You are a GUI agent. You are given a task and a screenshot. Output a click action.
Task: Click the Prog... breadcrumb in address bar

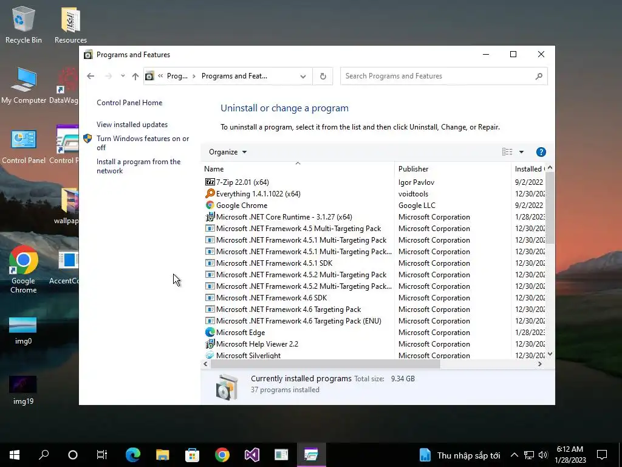pyautogui.click(x=177, y=76)
